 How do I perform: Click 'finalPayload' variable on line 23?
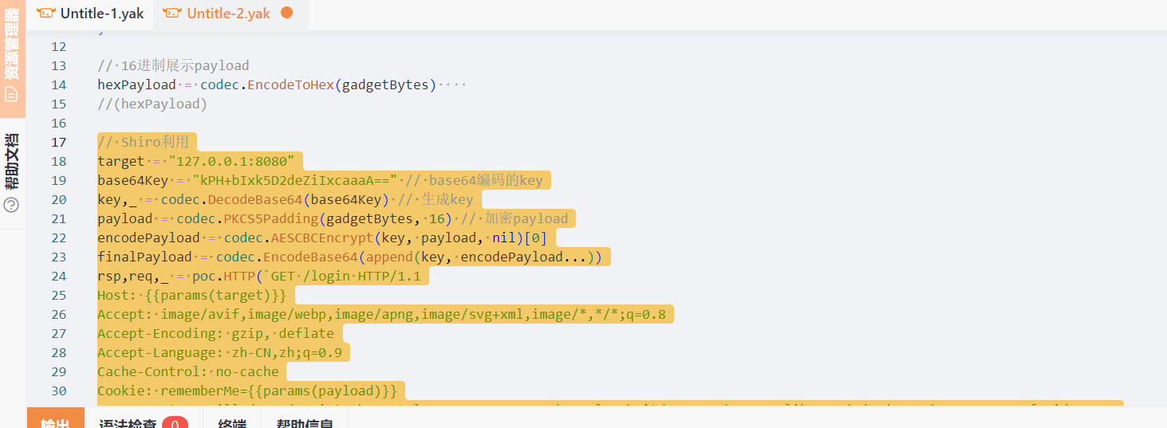click(144, 257)
